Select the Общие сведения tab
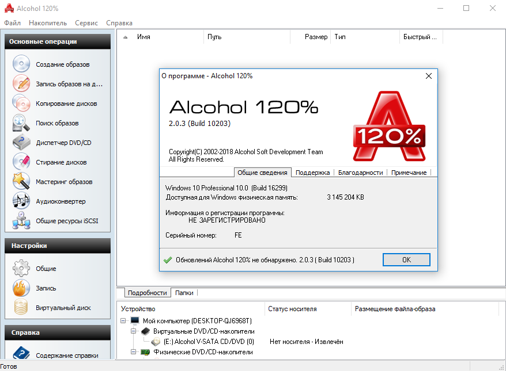The image size is (506, 371). [262, 173]
